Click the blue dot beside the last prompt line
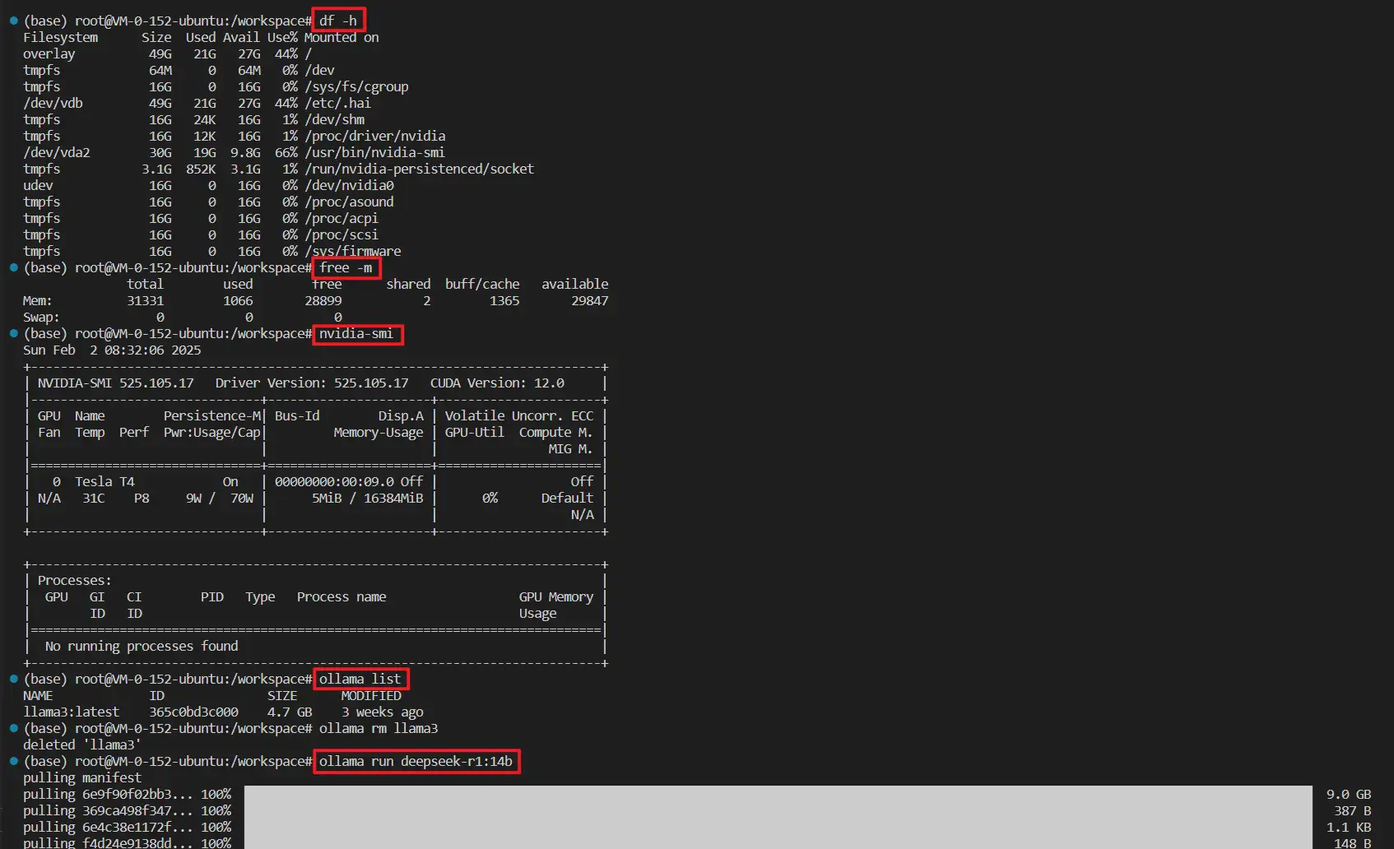 12,761
